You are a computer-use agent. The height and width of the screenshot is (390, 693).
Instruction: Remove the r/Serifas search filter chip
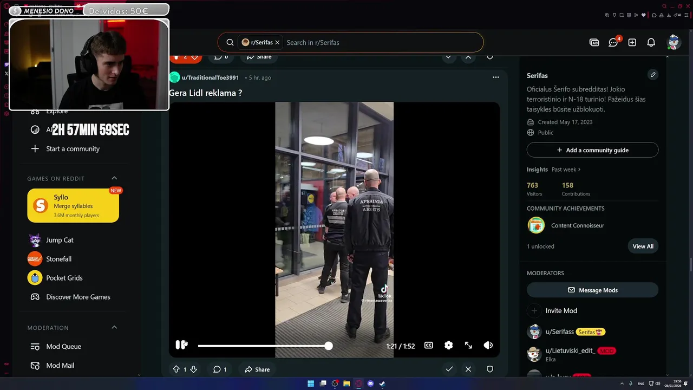[x=277, y=42]
